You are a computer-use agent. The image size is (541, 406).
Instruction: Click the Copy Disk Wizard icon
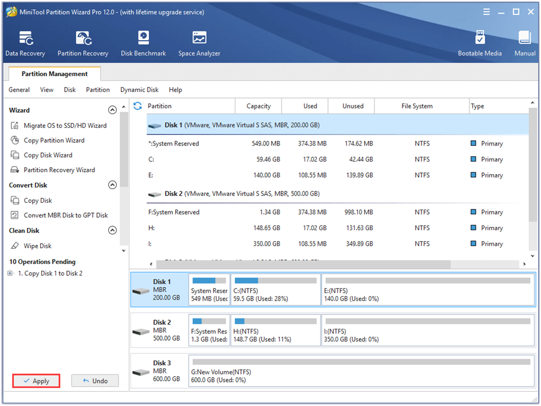pyautogui.click(x=14, y=155)
